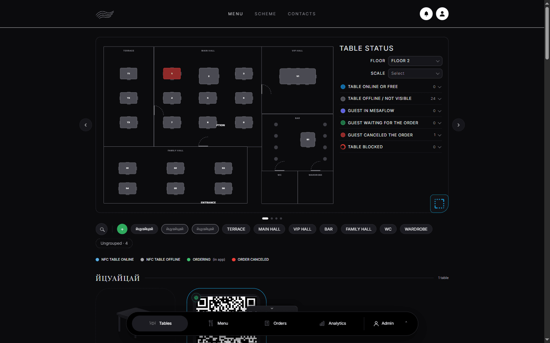550x343 pixels.
Task: Expand Guest Waiting for the Order row
Action: click(x=391, y=123)
